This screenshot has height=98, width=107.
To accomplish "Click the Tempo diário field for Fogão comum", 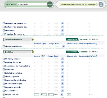I will tap(51, 95).
